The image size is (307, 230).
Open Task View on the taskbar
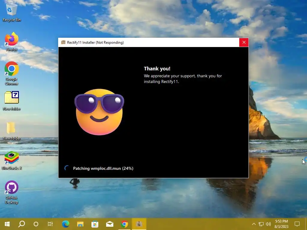(50, 224)
